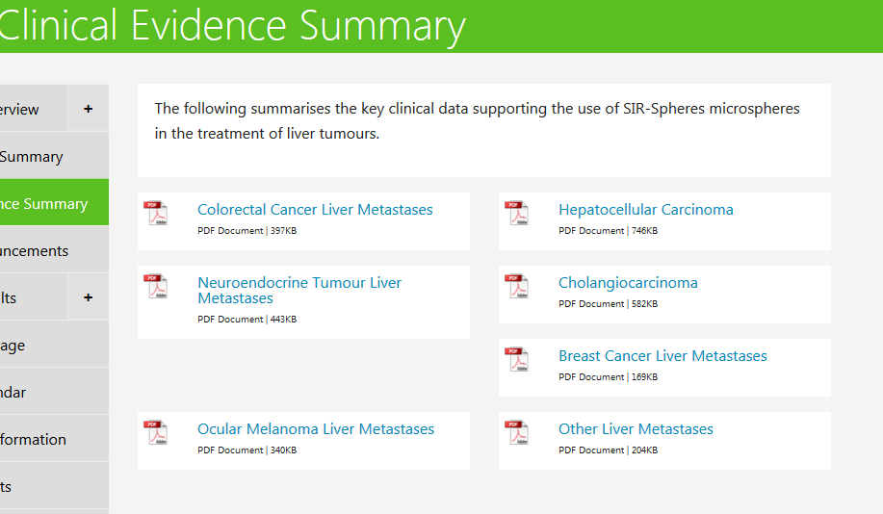Select the sidebar item ending in 'uncements'

pos(54,250)
